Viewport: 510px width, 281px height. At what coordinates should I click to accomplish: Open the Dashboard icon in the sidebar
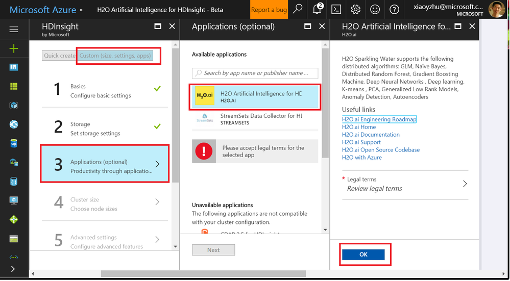pos(14,67)
